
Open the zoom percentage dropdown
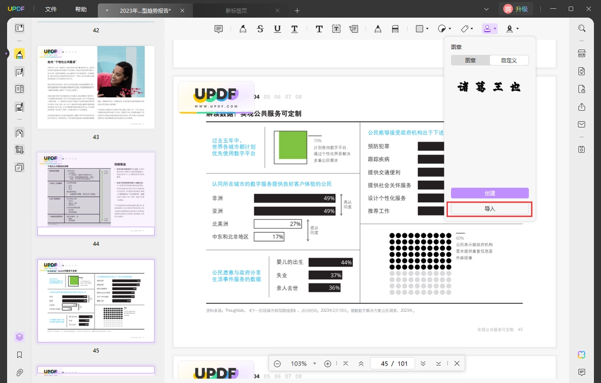(x=315, y=363)
